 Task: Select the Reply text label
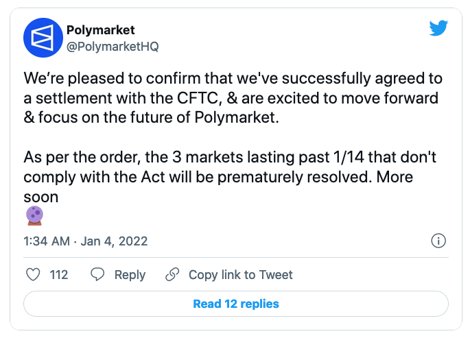(x=130, y=274)
